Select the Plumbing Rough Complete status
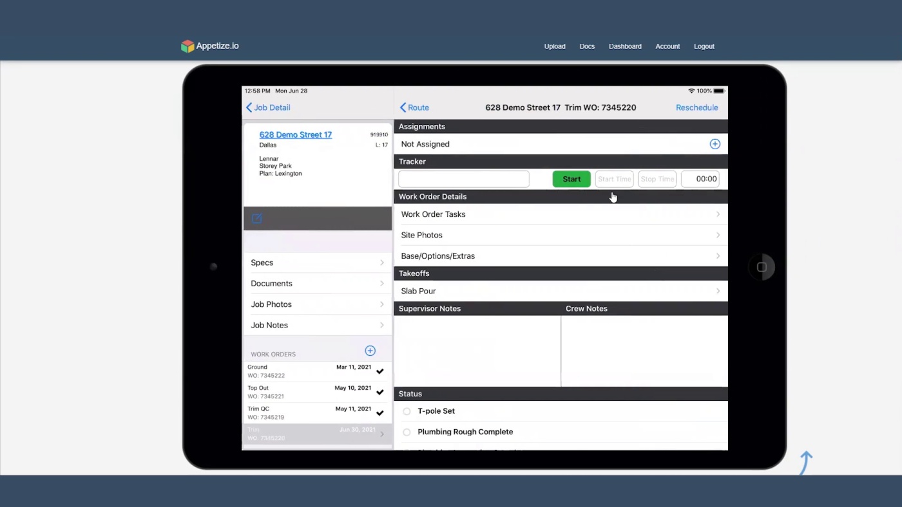Image resolution: width=902 pixels, height=507 pixels. click(x=407, y=432)
